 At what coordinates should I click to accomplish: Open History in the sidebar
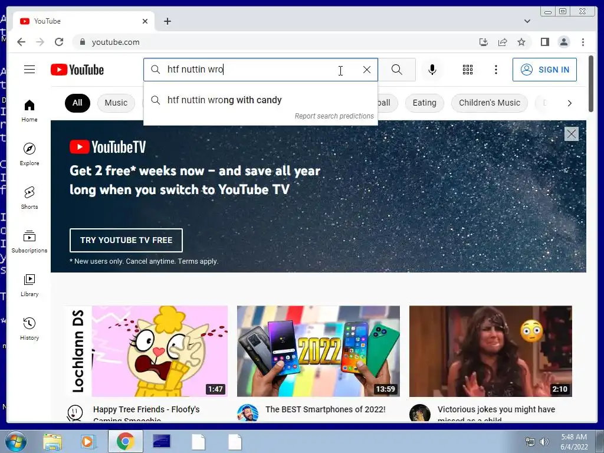tap(29, 329)
